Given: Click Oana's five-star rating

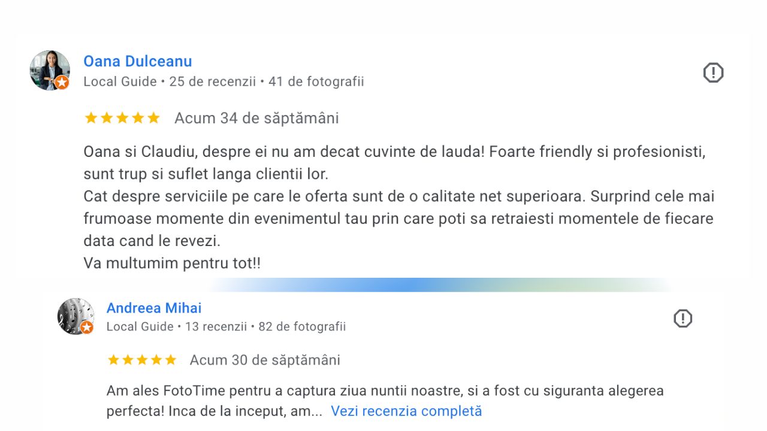Looking at the screenshot, I should (122, 118).
